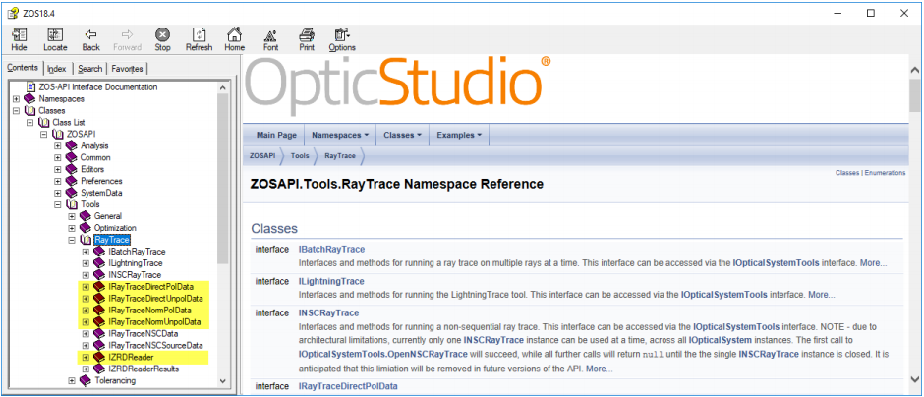Image resolution: width=924 pixels, height=397 pixels.
Task: Click the IRayTraceNSCData book icon
Action: pos(99,334)
